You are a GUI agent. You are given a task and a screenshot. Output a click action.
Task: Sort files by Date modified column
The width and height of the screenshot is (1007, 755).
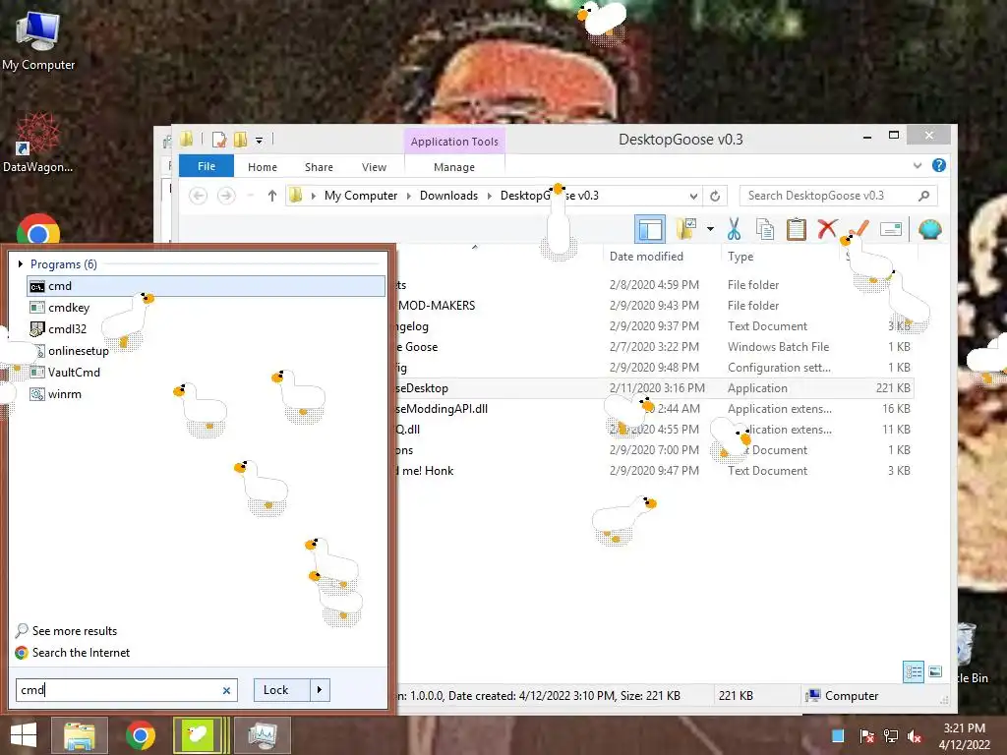point(646,257)
